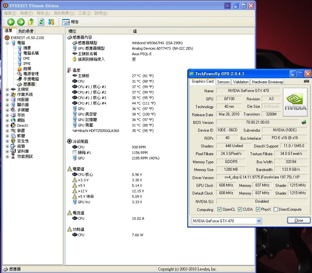This screenshot has width=312, height=273.
Task: Expand the 伺服器 tree node
Action: [x=7, y=100]
